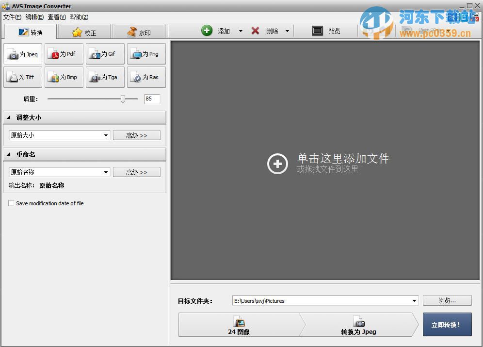The width and height of the screenshot is (483, 347).
Task: Collapse the 调整大小 section
Action: 8,117
